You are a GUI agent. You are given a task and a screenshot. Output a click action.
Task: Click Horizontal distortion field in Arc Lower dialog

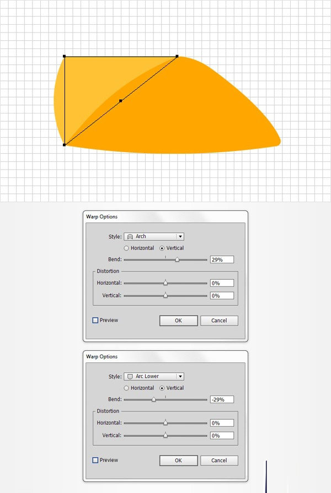click(222, 423)
